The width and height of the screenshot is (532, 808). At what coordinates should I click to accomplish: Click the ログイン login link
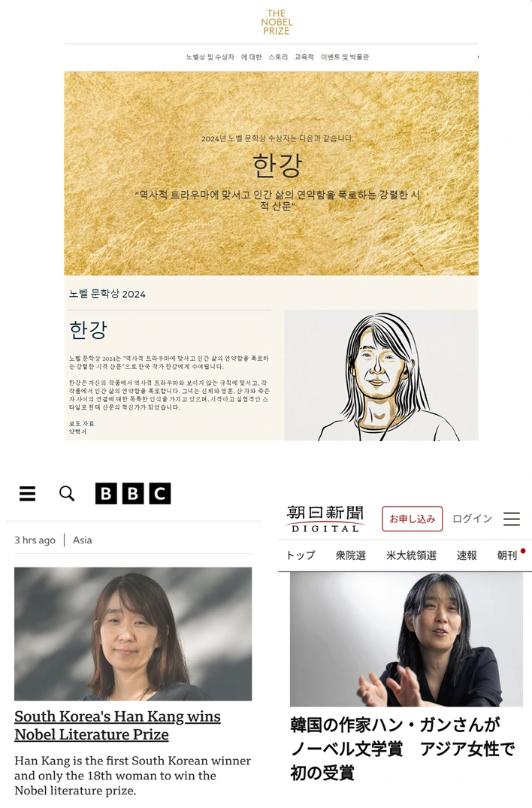(x=472, y=519)
